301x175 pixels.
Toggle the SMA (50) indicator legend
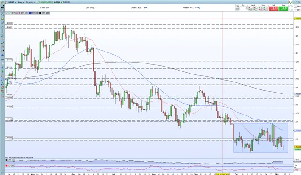pos(34,13)
